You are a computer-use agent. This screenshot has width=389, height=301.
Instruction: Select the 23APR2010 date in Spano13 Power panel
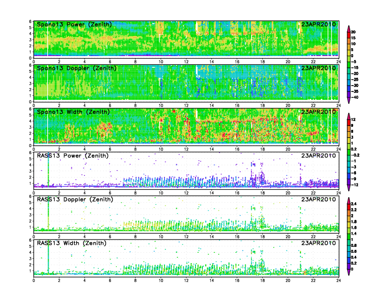pos(319,25)
